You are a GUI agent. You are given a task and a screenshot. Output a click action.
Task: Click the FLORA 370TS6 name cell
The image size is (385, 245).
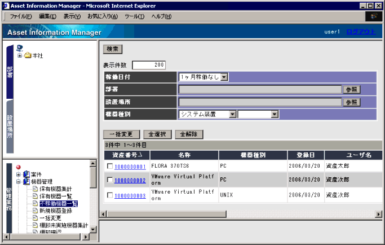pyautogui.click(x=184, y=166)
